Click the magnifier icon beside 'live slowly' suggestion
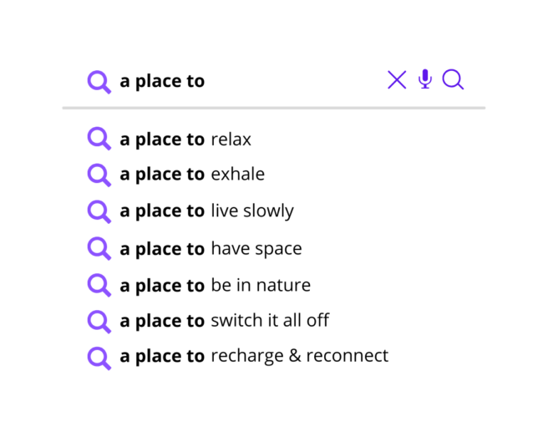 click(99, 212)
